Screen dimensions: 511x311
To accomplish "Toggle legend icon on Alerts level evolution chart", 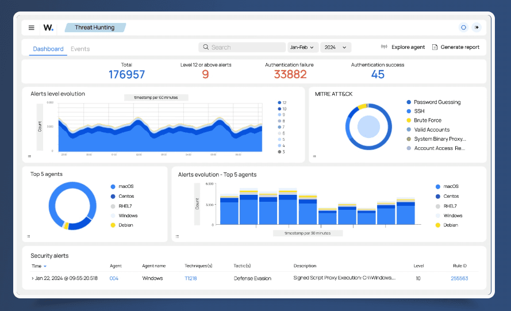I will [x=29, y=156].
